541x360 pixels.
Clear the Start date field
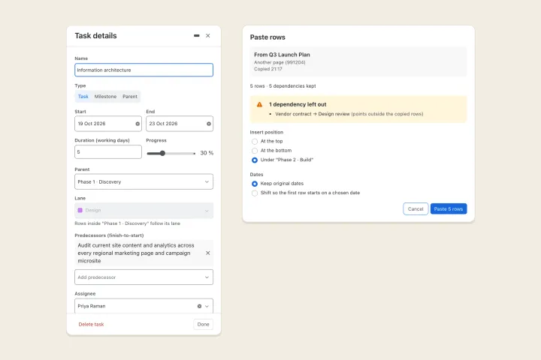[138, 124]
